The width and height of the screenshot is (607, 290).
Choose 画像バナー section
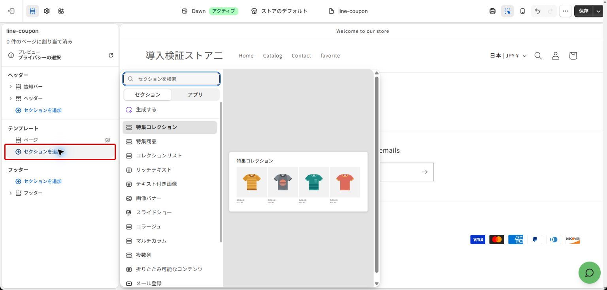[x=170, y=198]
